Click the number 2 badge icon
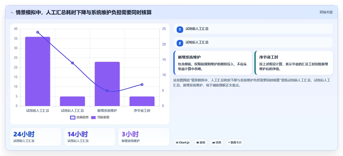 (x=180, y=43)
